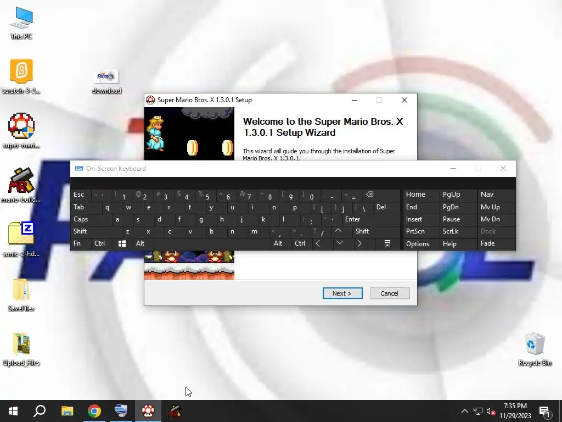Select the Recycle Bin icon
The width and height of the screenshot is (562, 422).
(x=535, y=349)
